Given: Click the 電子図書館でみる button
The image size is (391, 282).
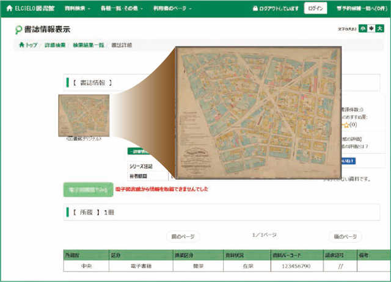Looking at the screenshot, I should click(x=88, y=190).
